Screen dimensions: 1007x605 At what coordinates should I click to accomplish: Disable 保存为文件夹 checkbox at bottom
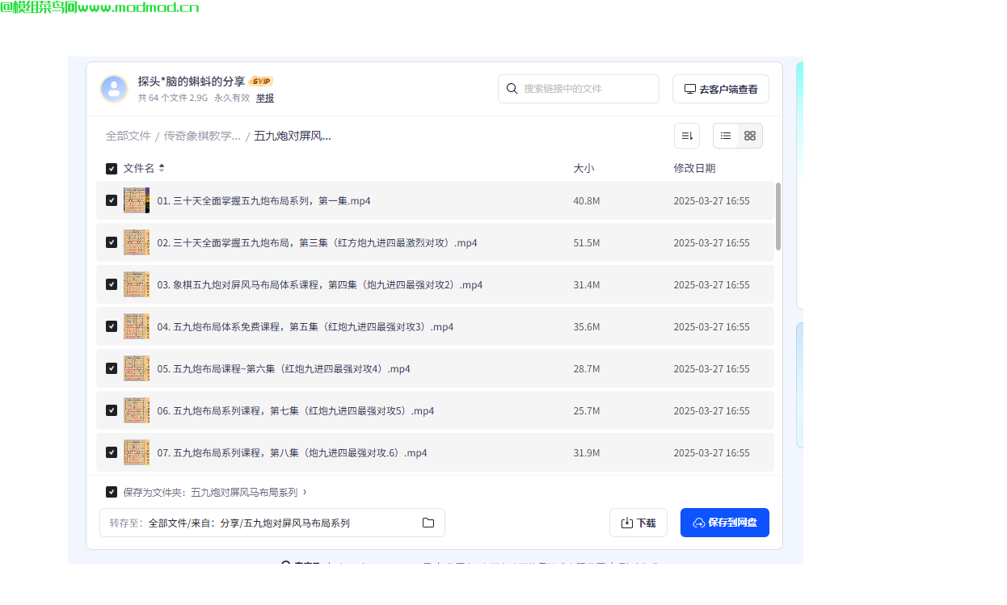[x=112, y=492]
